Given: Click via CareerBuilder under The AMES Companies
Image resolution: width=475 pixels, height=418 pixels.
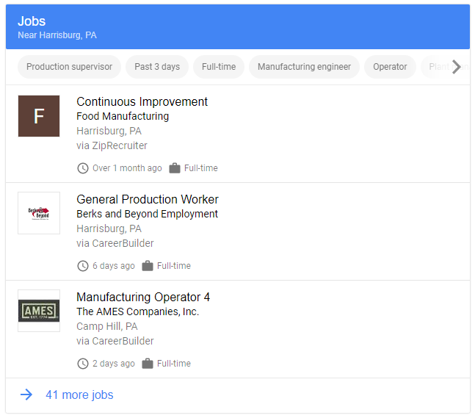Looking at the screenshot, I should point(115,341).
